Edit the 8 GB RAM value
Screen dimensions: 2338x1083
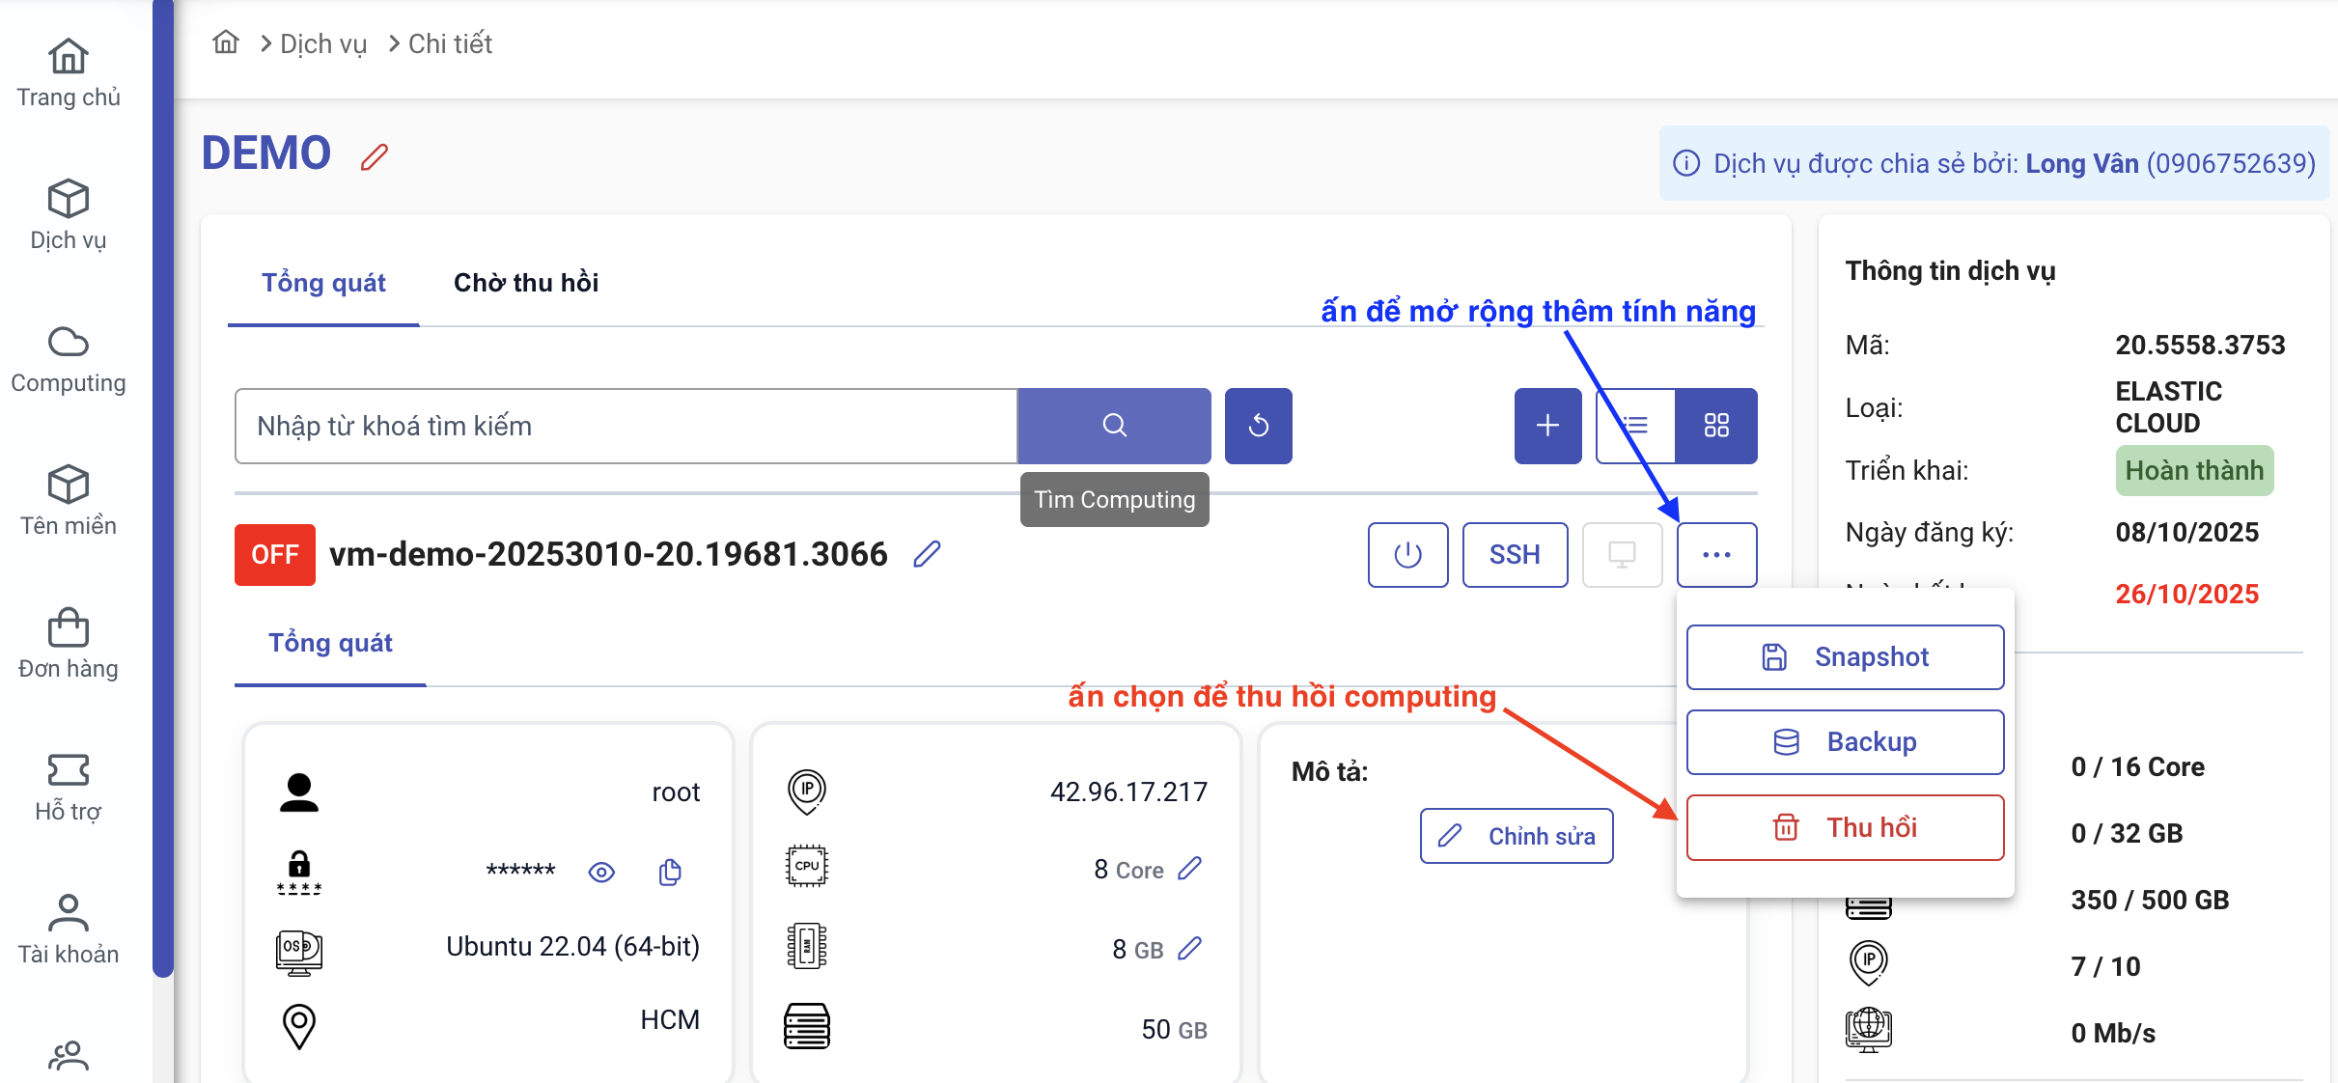(x=1190, y=949)
